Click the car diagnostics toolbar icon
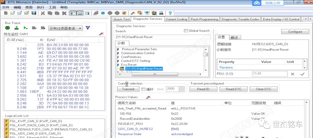Viewport: 313px width, 138px height. click(161, 13)
